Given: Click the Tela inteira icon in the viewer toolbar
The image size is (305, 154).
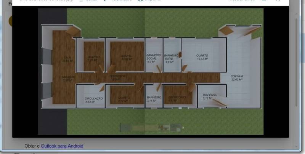Looking at the screenshot, I should click(x=105, y=1).
